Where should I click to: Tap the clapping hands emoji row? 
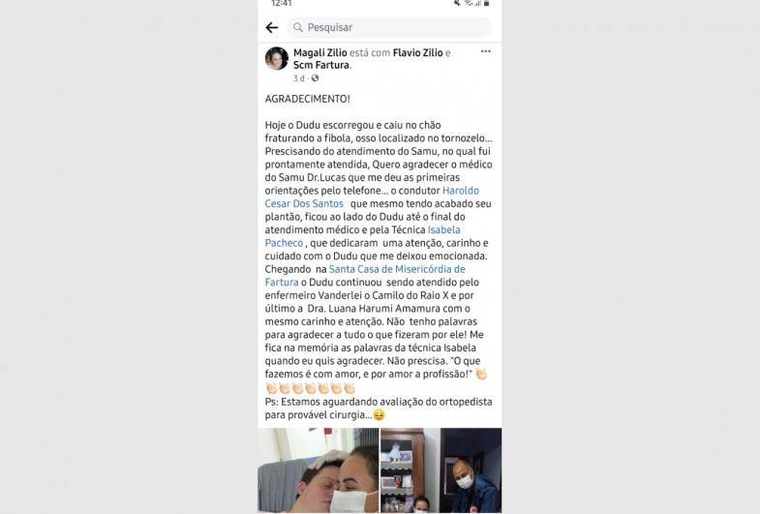[x=310, y=388]
